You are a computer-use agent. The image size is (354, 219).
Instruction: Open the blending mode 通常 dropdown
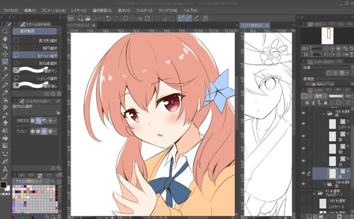point(320,96)
